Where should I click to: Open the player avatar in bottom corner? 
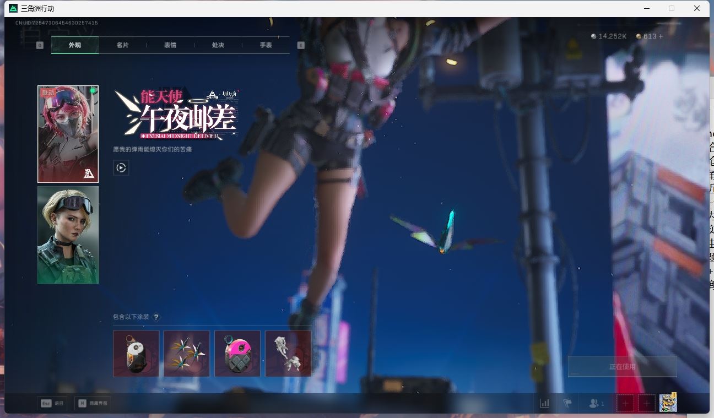668,403
